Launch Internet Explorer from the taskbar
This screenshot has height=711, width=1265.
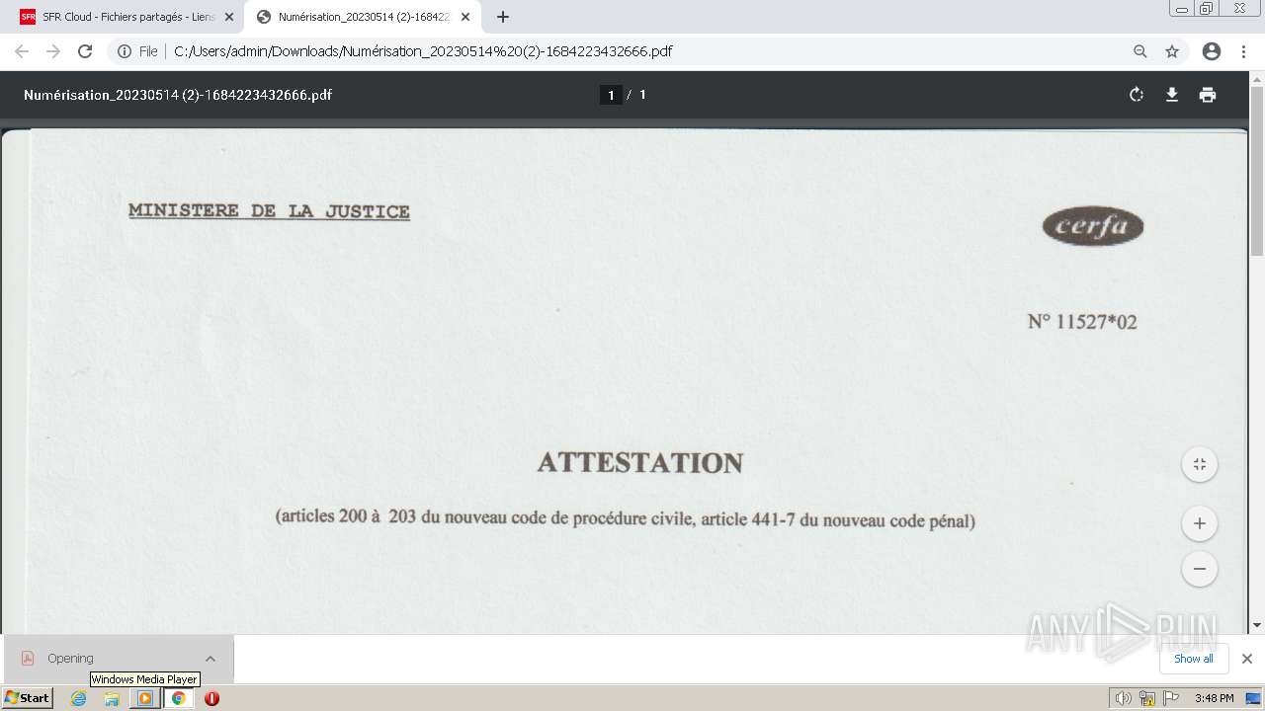79,698
